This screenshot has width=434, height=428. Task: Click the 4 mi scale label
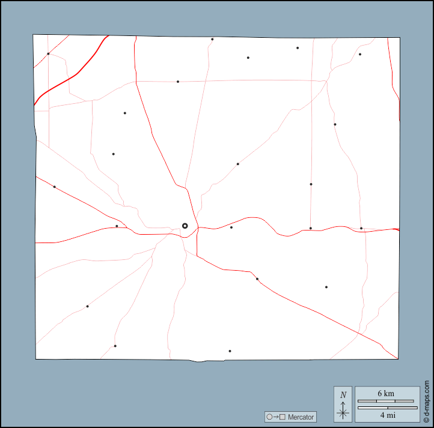(388, 415)
